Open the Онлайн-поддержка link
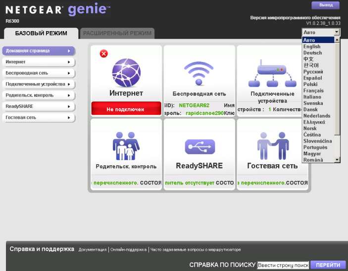The height and width of the screenshot is (271, 348). tap(128, 250)
